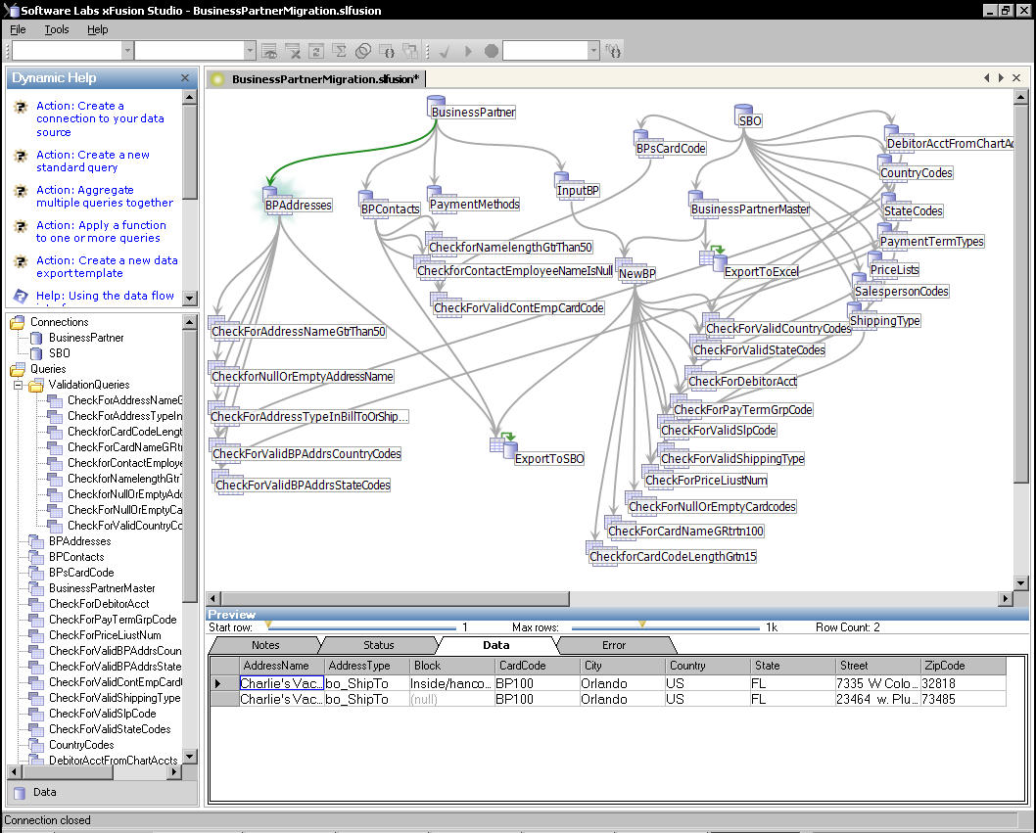Click the Start row slider track
Image resolution: width=1036 pixels, height=833 pixels.
tap(361, 627)
